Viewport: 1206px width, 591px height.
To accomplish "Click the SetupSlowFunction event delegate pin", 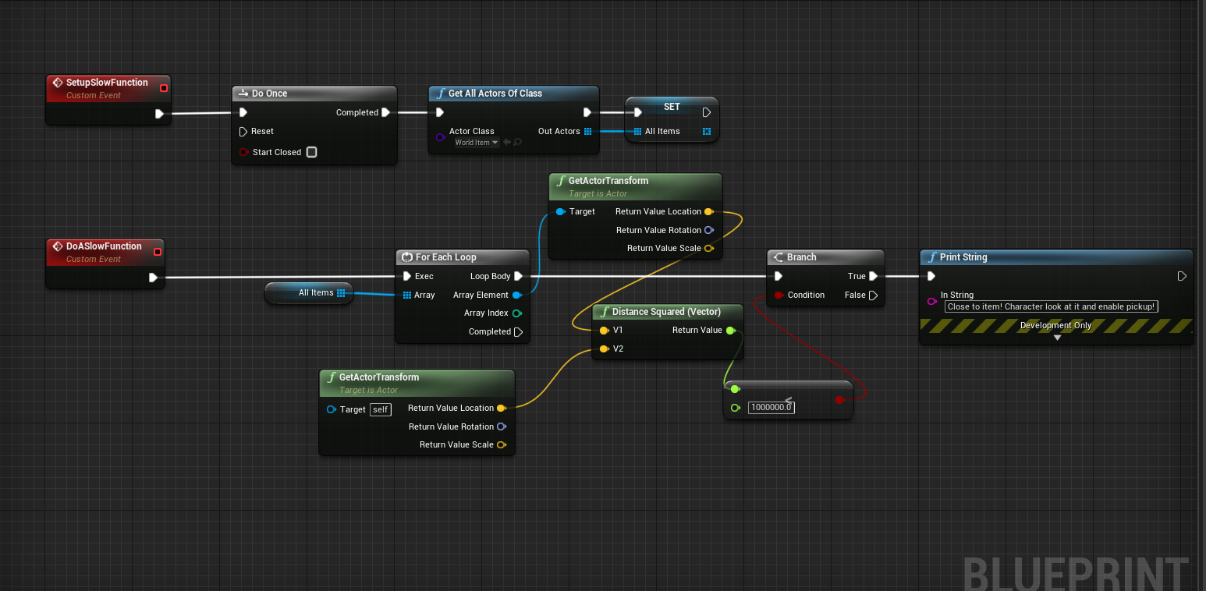I will (164, 88).
